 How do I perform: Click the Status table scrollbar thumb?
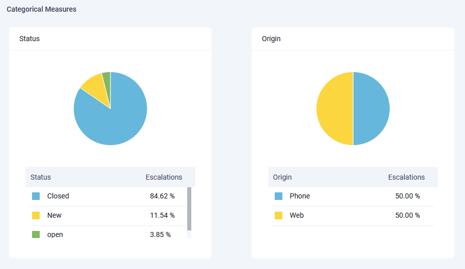[189, 209]
